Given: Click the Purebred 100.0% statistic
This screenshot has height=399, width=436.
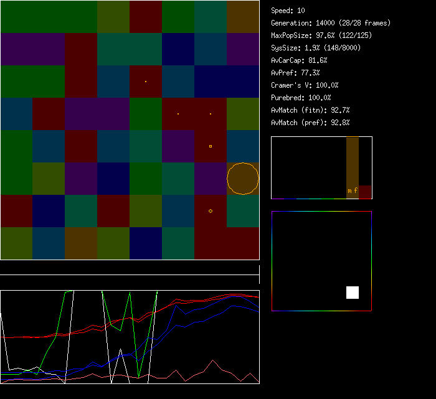Looking at the screenshot, I should [301, 98].
